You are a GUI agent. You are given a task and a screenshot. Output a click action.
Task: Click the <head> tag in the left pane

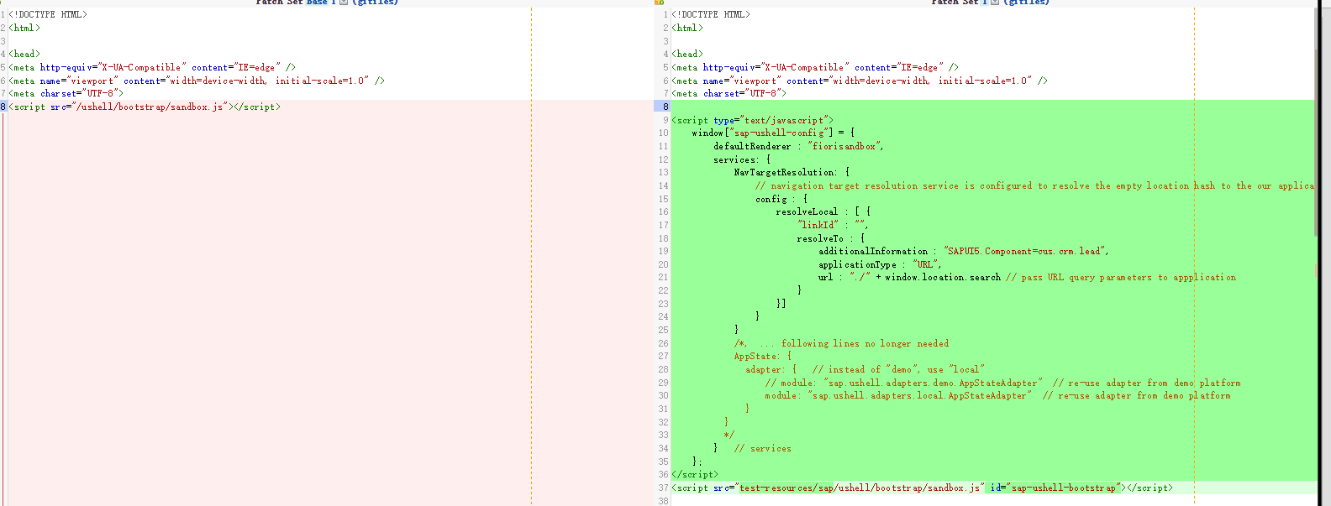[x=24, y=54]
